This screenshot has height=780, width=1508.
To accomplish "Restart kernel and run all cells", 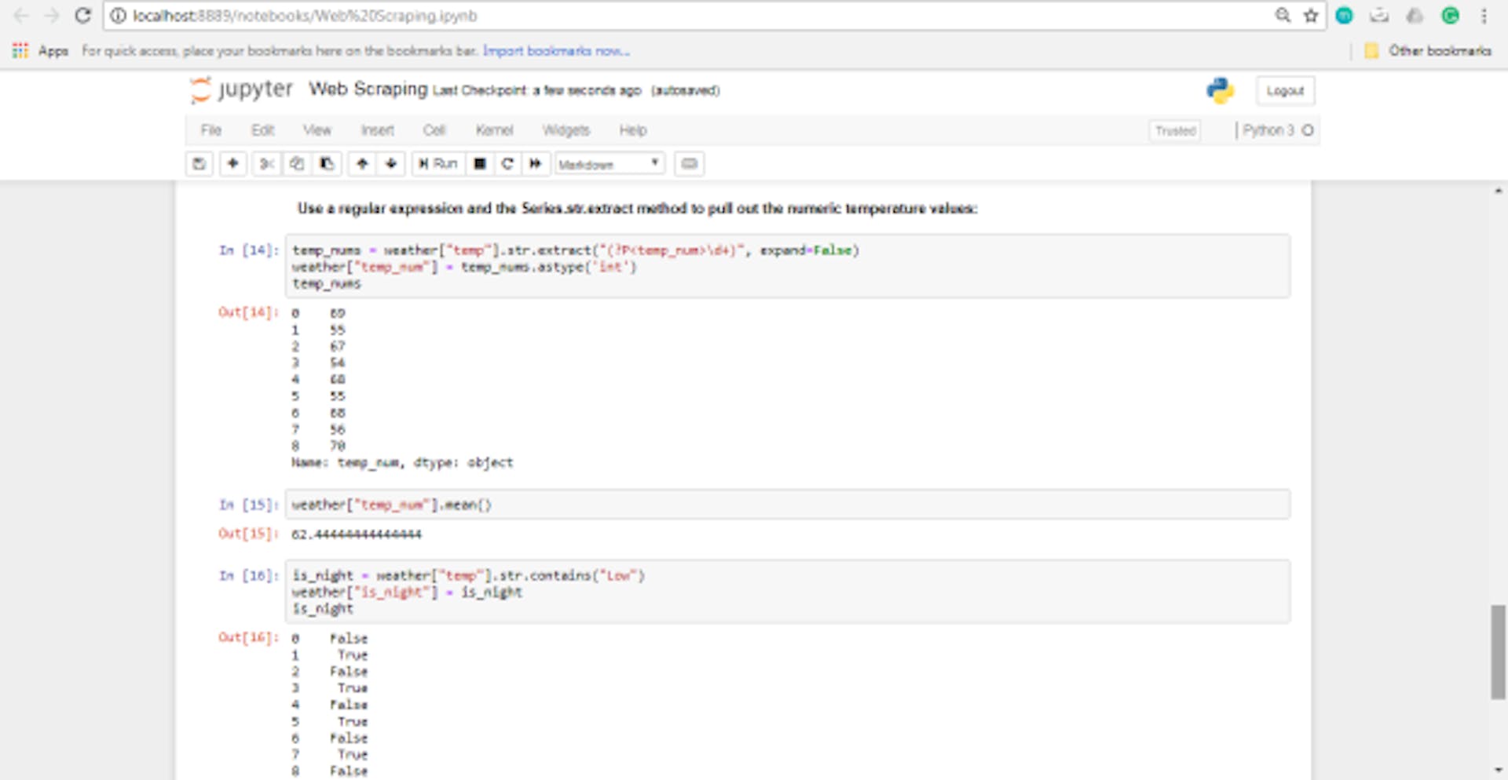I will click(x=536, y=164).
